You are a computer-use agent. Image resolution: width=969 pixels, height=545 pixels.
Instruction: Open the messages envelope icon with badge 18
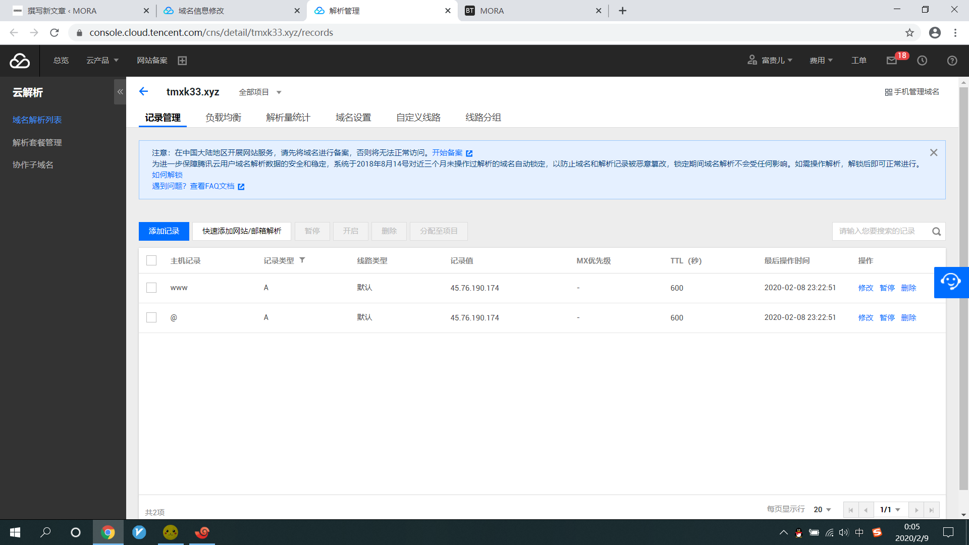892,61
